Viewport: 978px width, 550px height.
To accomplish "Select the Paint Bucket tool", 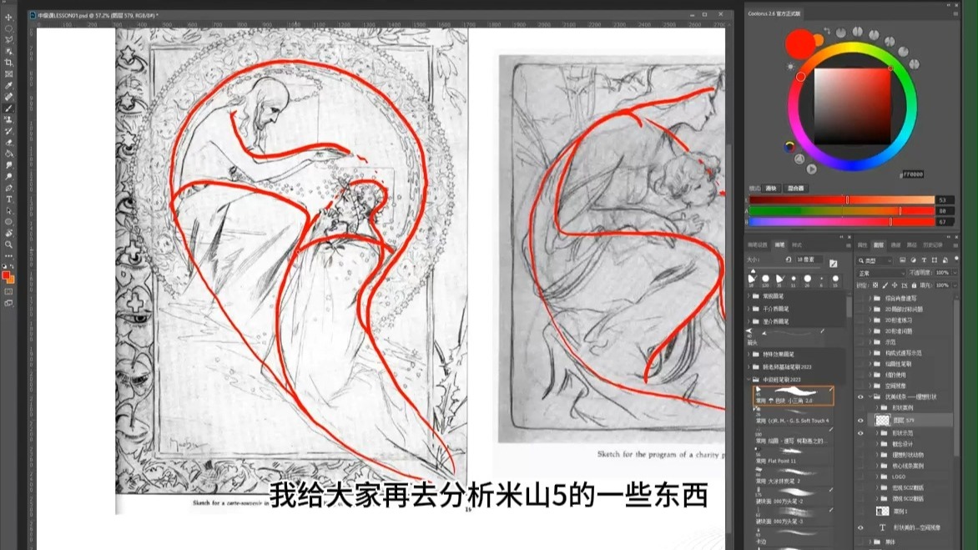I will [8, 154].
